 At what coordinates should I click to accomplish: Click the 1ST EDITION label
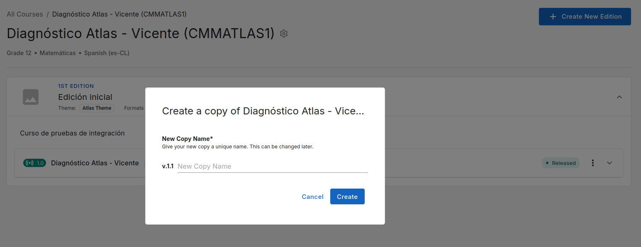click(x=76, y=86)
